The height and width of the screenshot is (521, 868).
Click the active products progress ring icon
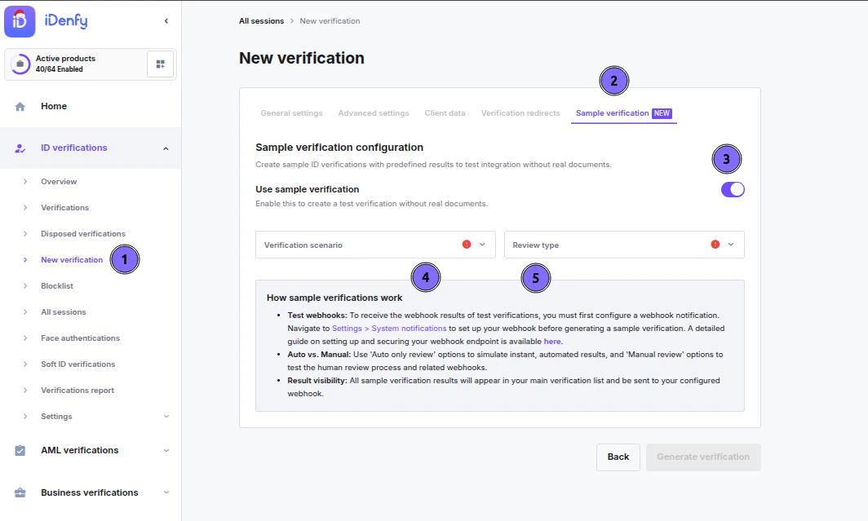coord(20,64)
